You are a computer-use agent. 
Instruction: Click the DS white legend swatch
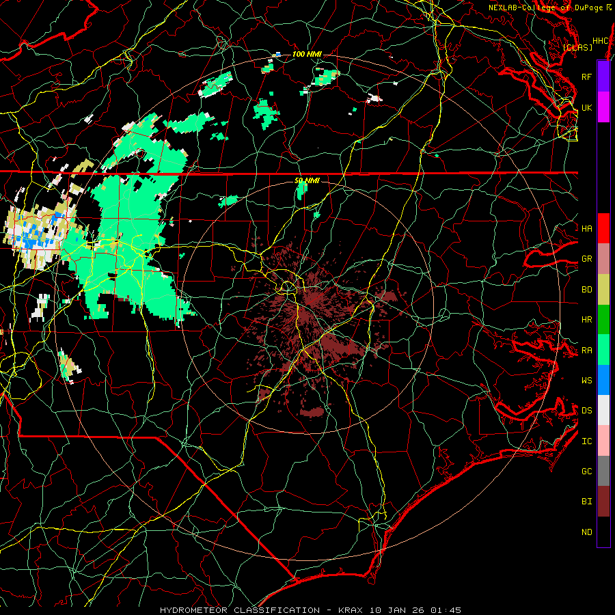[x=603, y=410]
